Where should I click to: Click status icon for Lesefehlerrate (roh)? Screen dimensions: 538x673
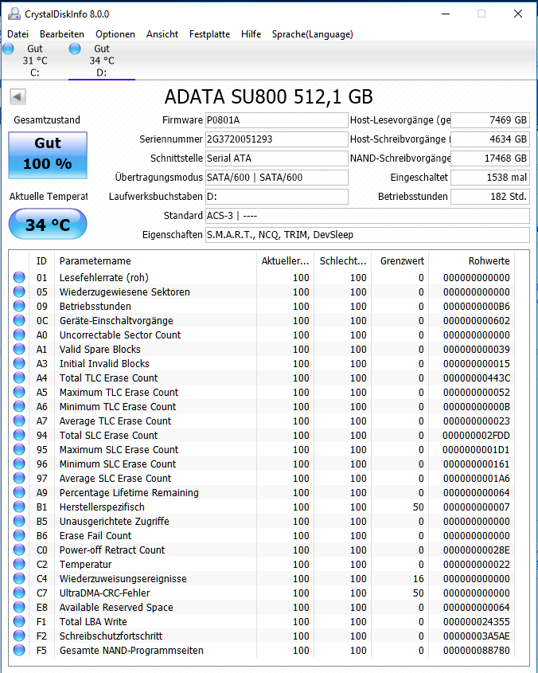(19, 277)
